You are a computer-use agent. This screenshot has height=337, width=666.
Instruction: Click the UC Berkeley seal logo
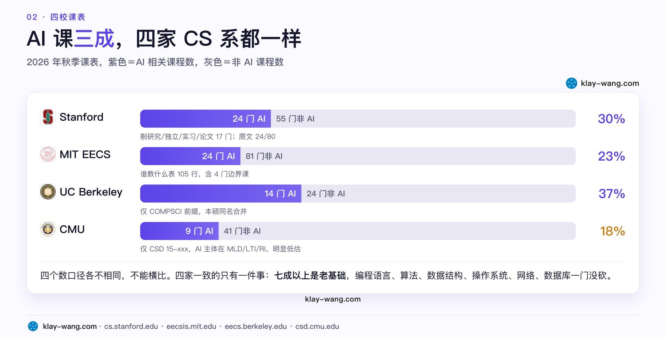(x=48, y=192)
